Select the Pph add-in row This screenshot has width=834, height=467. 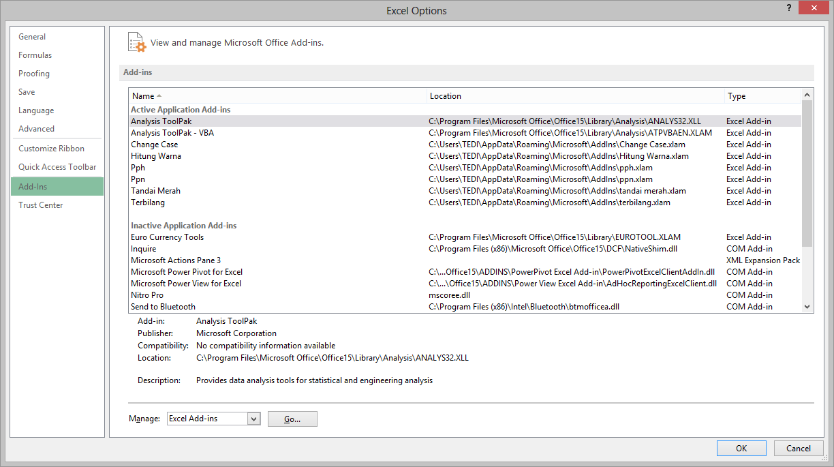(465, 168)
